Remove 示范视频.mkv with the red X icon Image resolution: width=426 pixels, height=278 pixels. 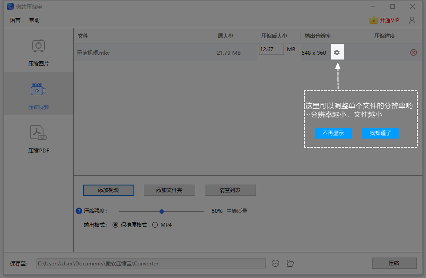[413, 53]
